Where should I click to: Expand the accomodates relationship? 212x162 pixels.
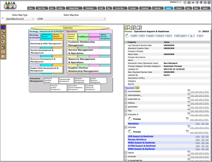coord(126,91)
